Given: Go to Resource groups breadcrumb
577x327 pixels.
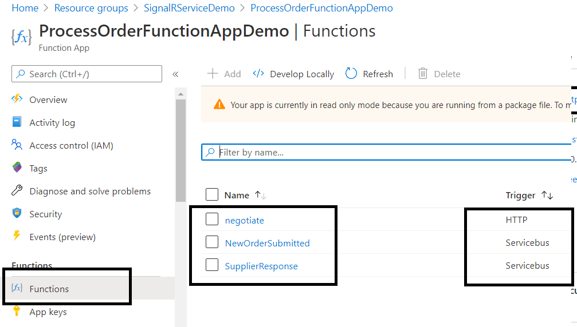Looking at the screenshot, I should 91,7.
